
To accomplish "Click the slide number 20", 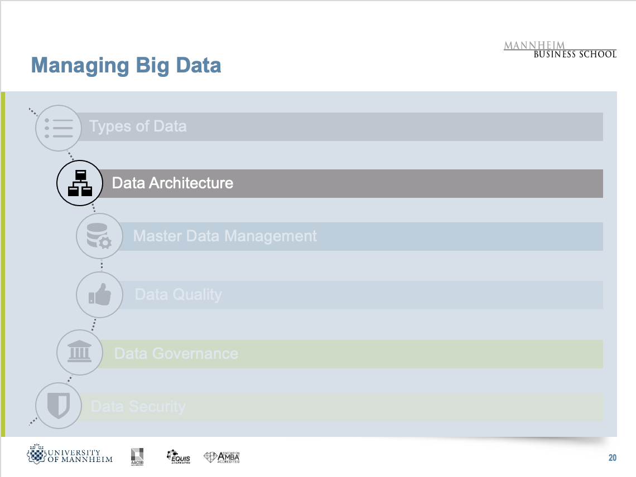I will pos(612,458).
